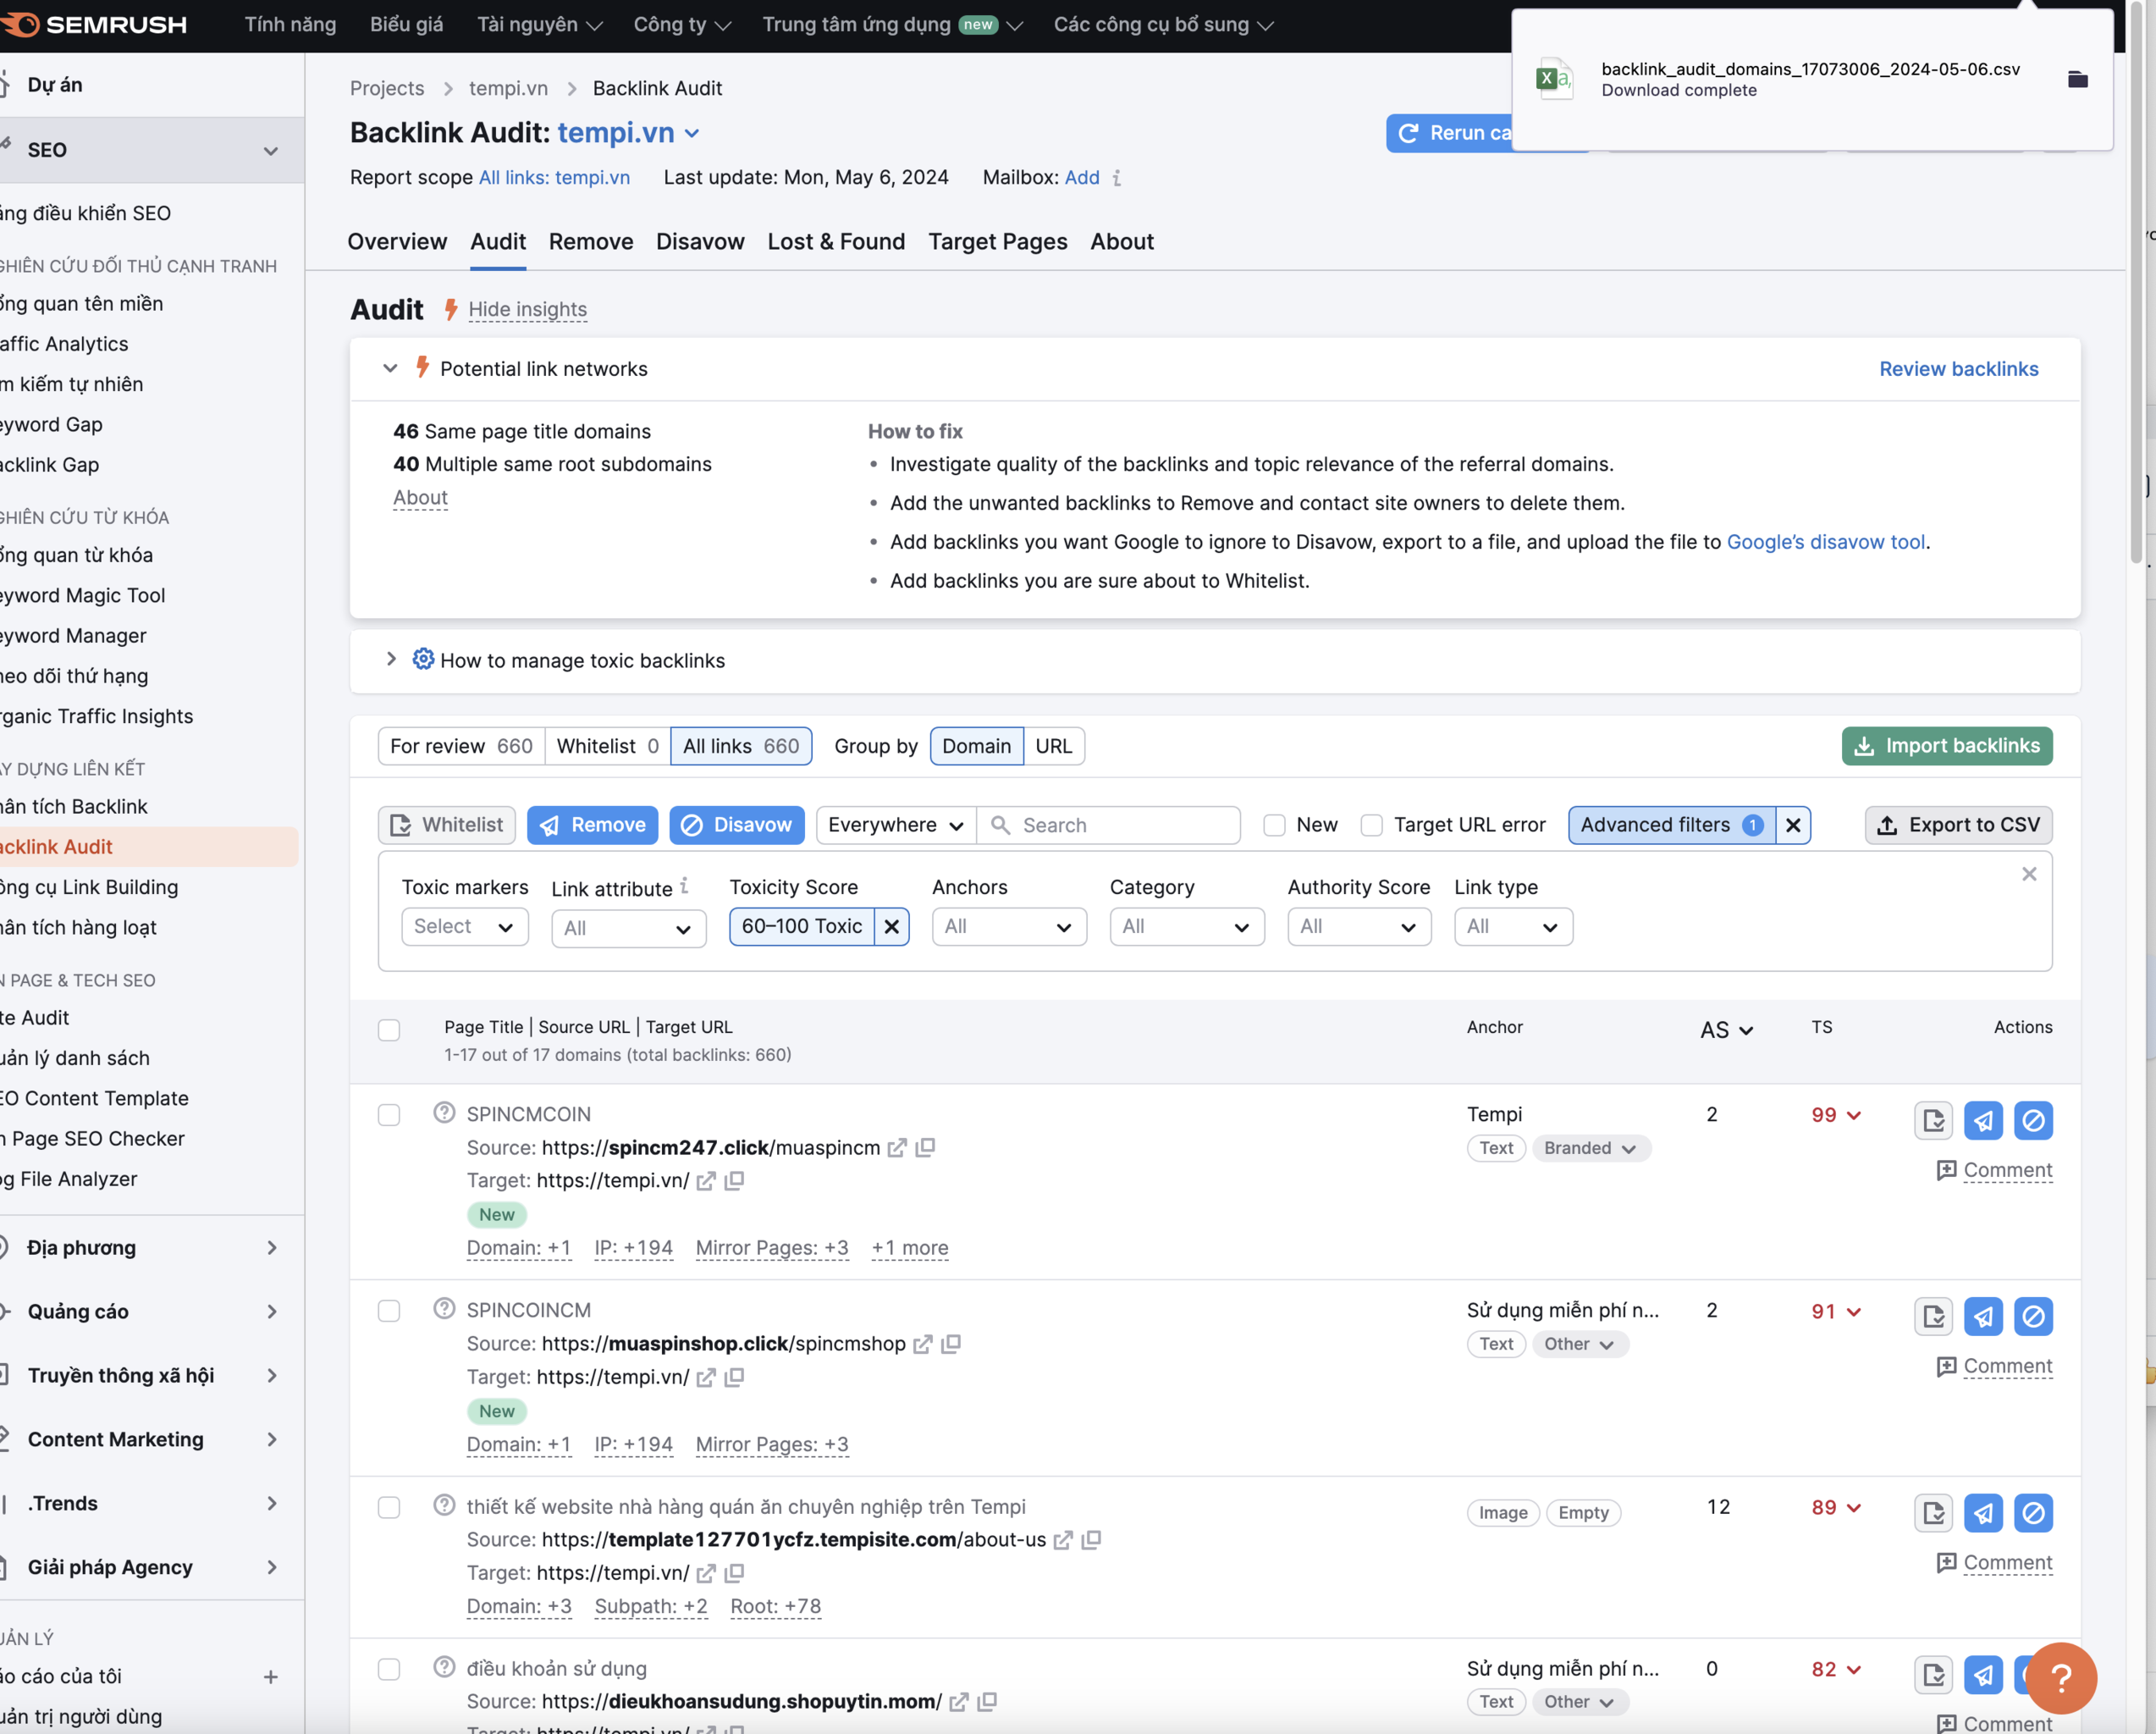
Task: Open the Lost & Found tab
Action: [836, 242]
